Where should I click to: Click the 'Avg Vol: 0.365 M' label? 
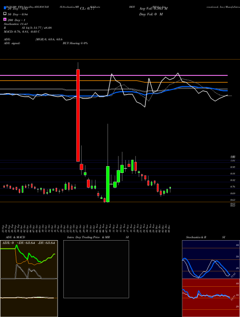click(153, 9)
